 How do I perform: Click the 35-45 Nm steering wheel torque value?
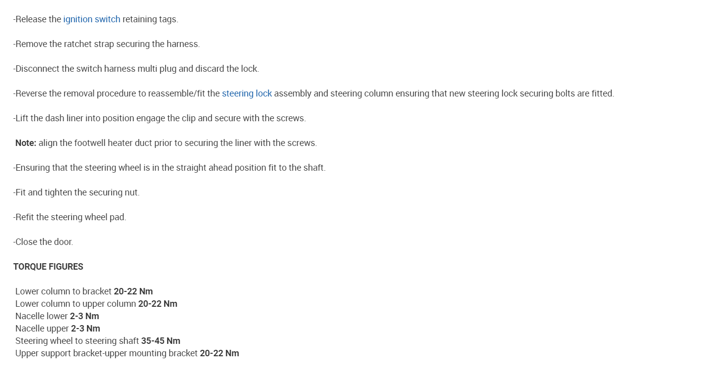(x=160, y=341)
